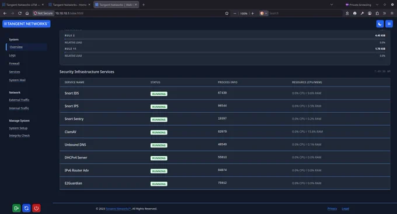Click the green logout icon button

point(16,208)
